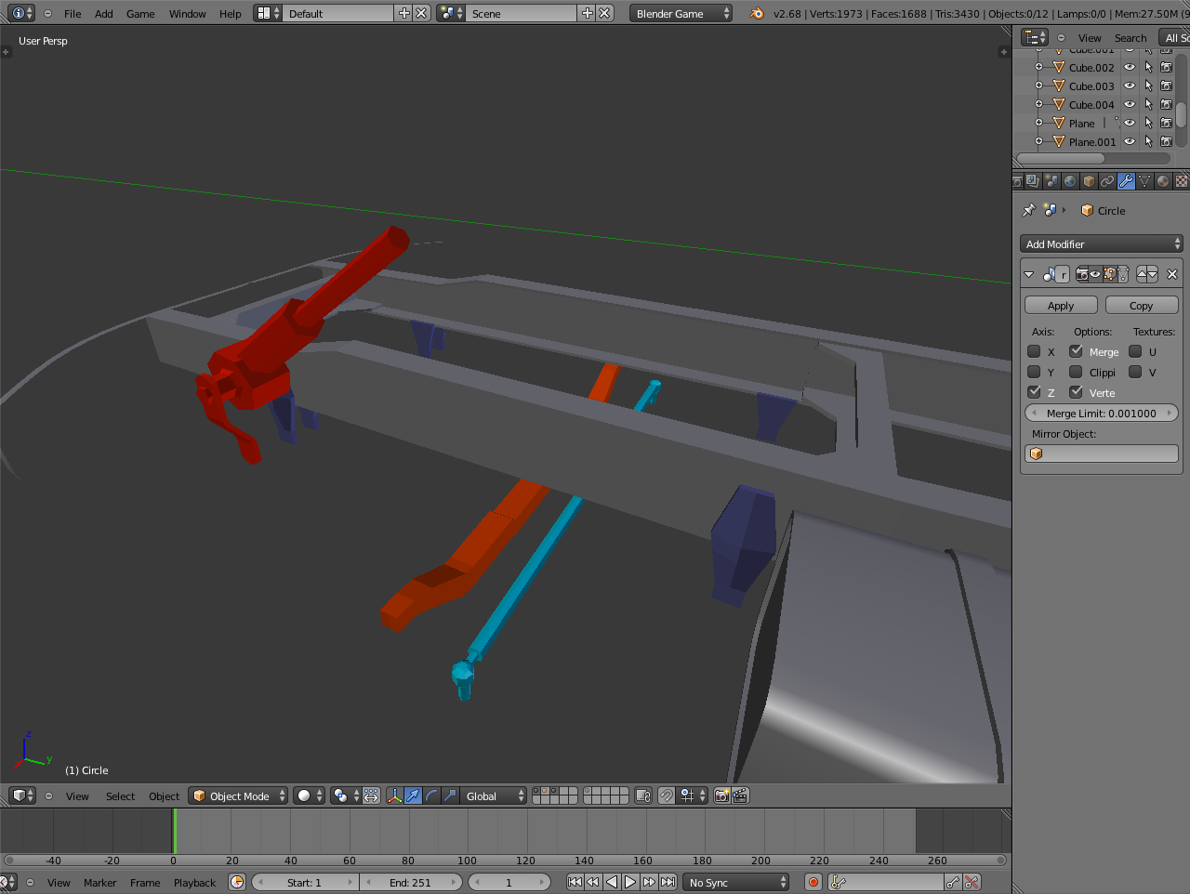Toggle modifier viewport display eye icon
This screenshot has width=1190, height=894.
pyautogui.click(x=1095, y=274)
